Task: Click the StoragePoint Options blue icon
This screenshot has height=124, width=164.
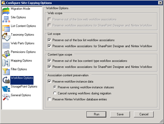Action: 6,89
